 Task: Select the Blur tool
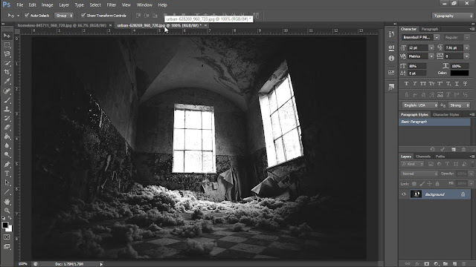(x=7, y=145)
